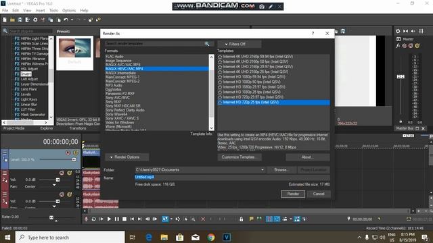This screenshot has width=433, height=243.
Task: Mute audio track 2
Action: point(62,173)
